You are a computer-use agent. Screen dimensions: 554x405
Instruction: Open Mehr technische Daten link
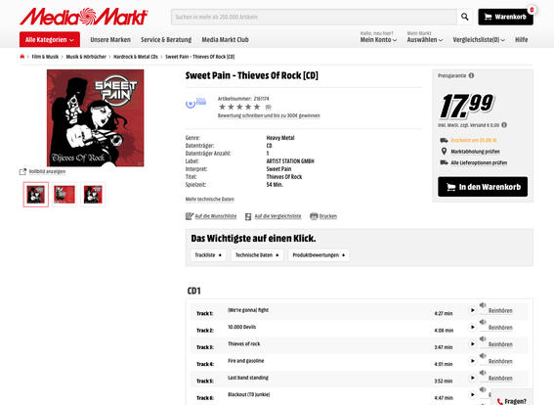[x=210, y=200]
